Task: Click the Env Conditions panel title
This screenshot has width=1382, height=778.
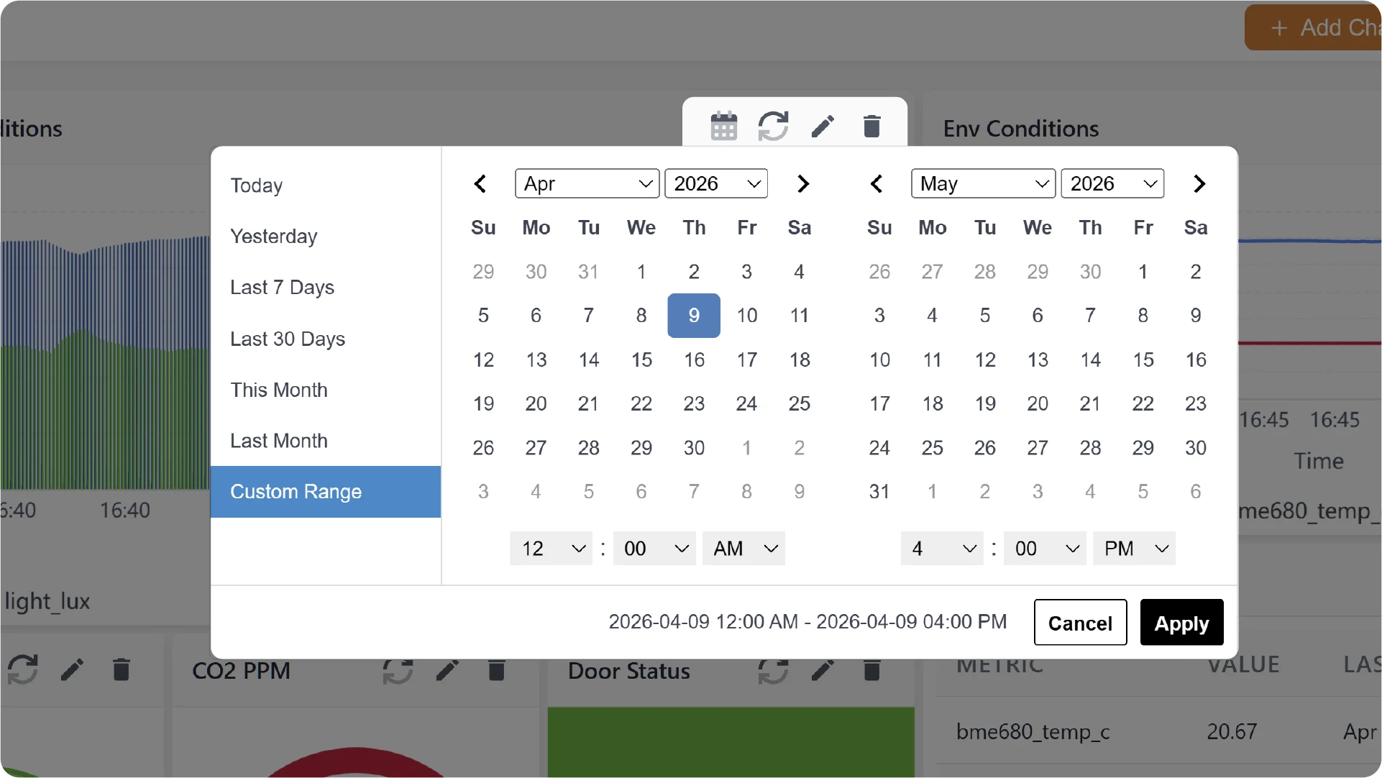Action: point(1020,129)
